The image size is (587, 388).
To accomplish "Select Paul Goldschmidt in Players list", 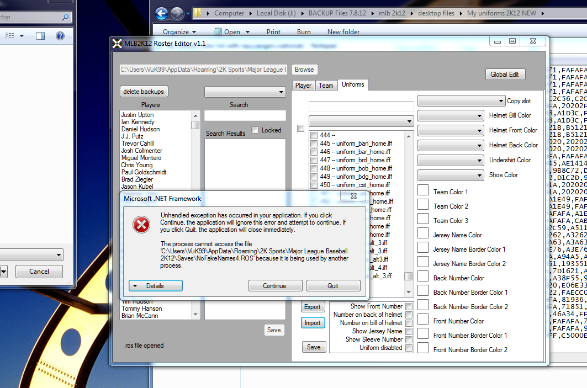I will tap(144, 172).
